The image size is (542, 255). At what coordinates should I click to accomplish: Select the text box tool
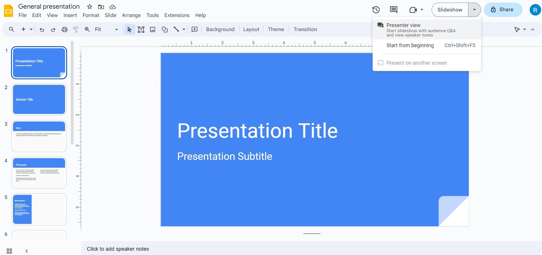(141, 29)
